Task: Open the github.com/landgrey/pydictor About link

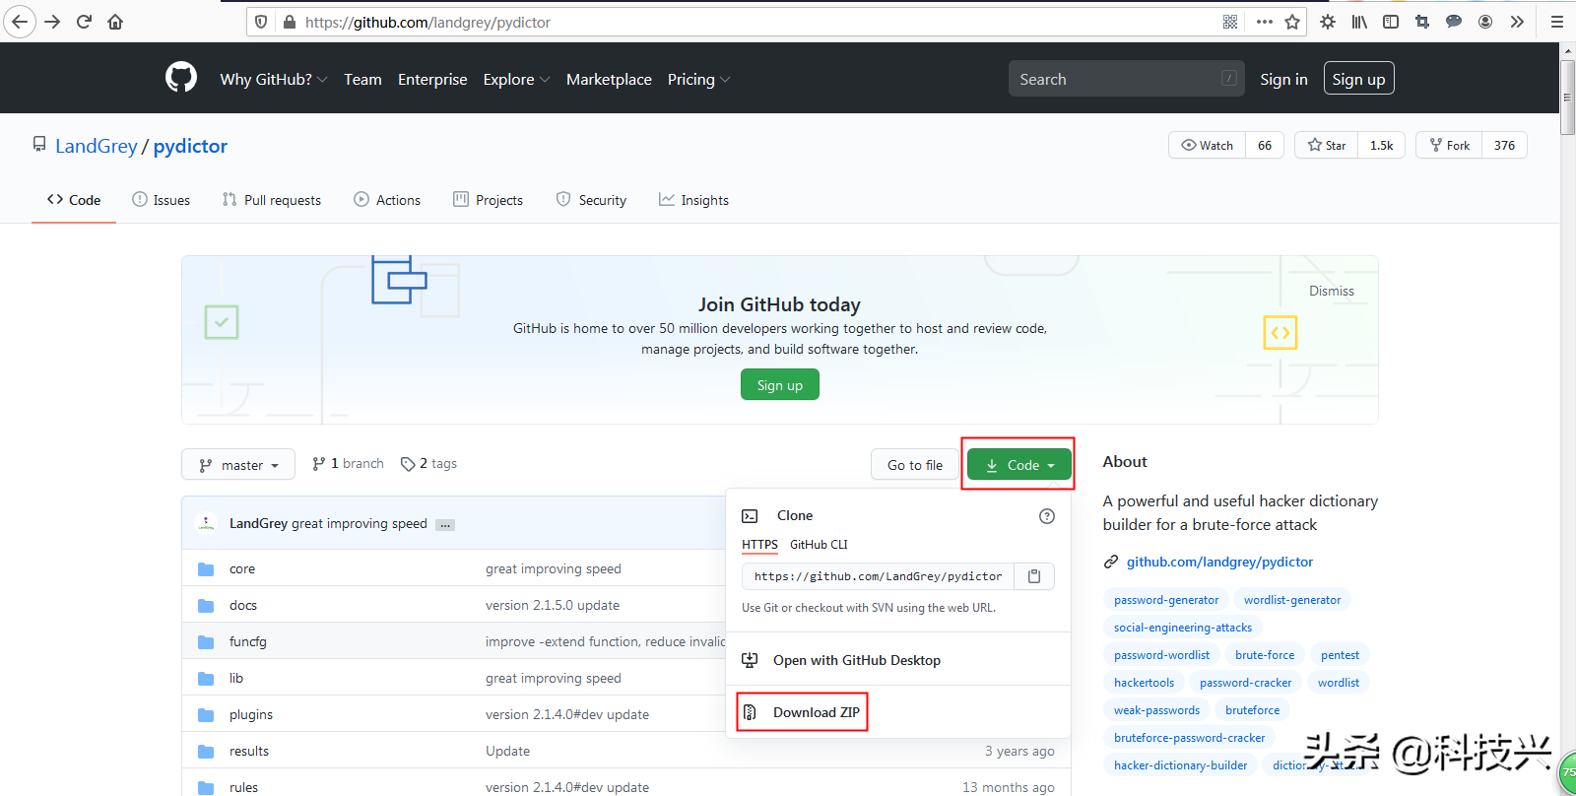Action: pyautogui.click(x=1219, y=563)
